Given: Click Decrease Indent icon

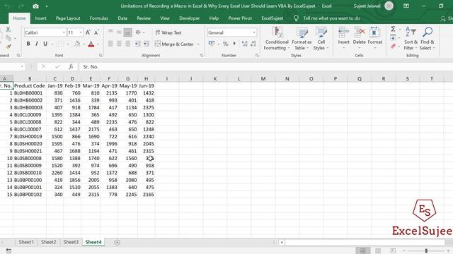Looking at the screenshot, I should [x=138, y=44].
